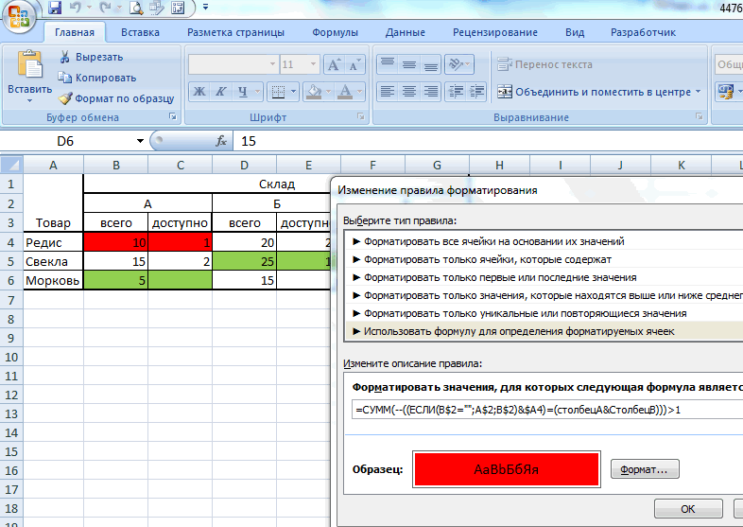The height and width of the screenshot is (527, 743).
Task: Open the fill color dropdown arrow
Action: point(328,92)
